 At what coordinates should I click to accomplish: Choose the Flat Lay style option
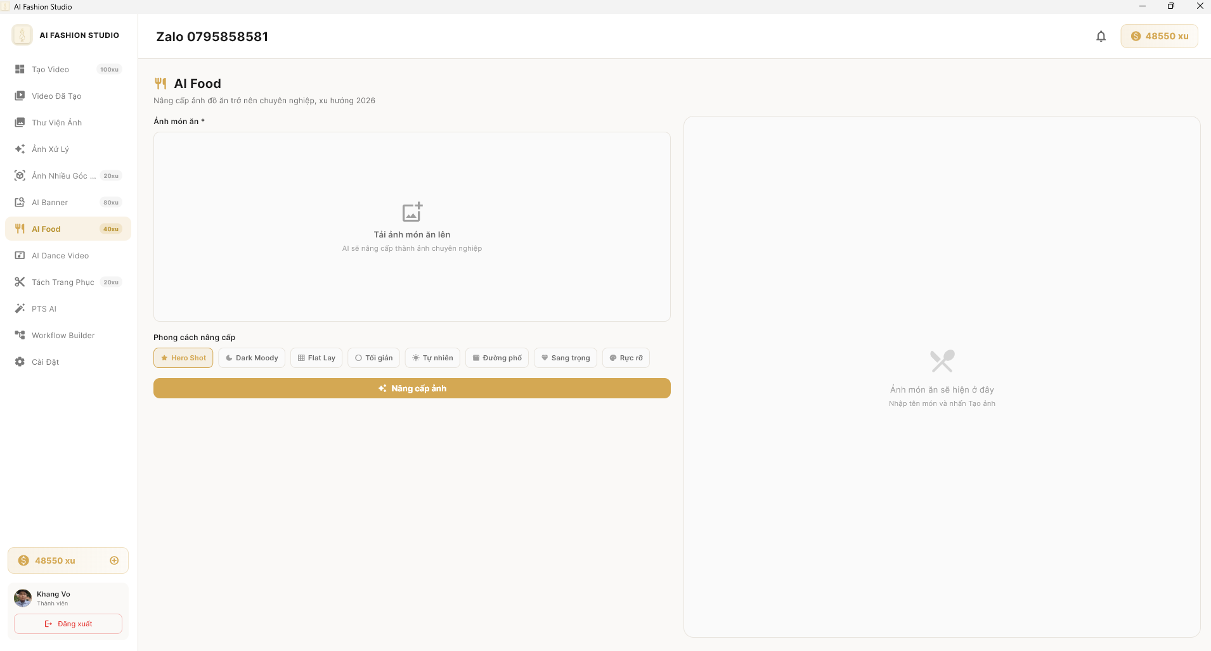point(316,358)
